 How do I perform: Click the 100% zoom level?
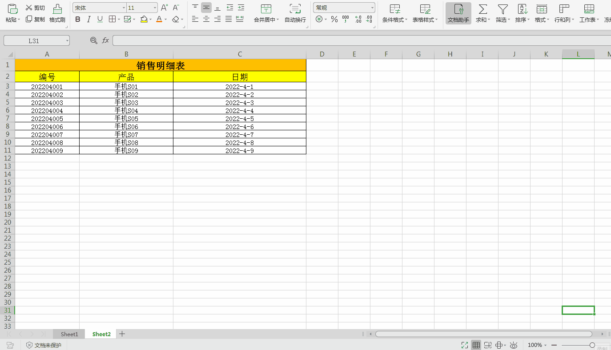coord(535,345)
